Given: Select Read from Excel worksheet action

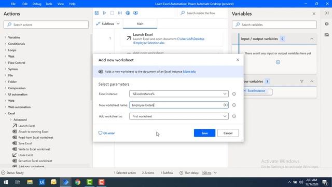Looking at the screenshot, I should (36, 137).
